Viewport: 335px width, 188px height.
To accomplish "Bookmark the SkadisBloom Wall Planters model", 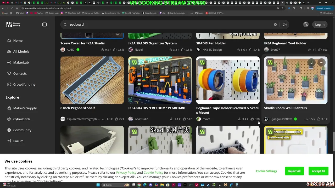I will 311,63.
